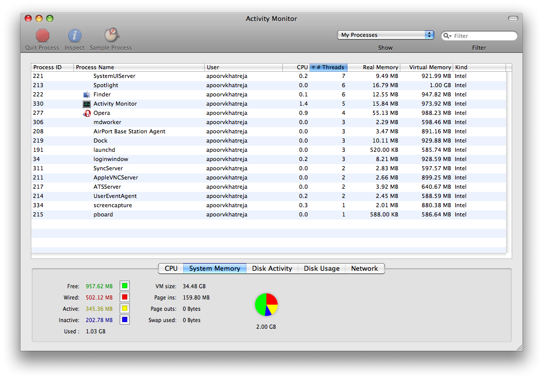Viewport: 543px width, 379px height.
Task: Click Spotlight's 1.00 GB virtual memory cell
Action: click(x=440, y=86)
